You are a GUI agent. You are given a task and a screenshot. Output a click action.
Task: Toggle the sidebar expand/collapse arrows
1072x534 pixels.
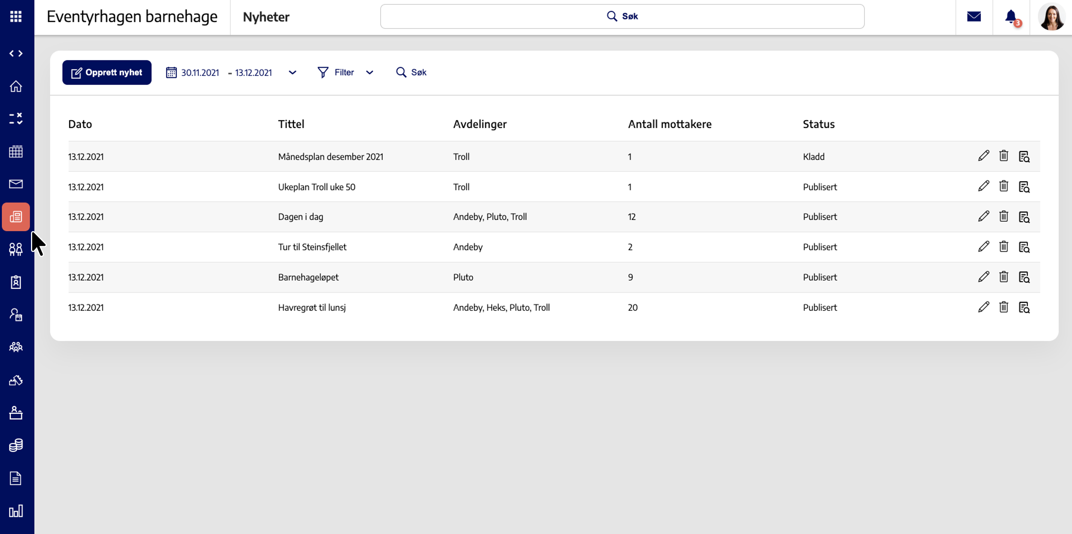click(x=16, y=53)
